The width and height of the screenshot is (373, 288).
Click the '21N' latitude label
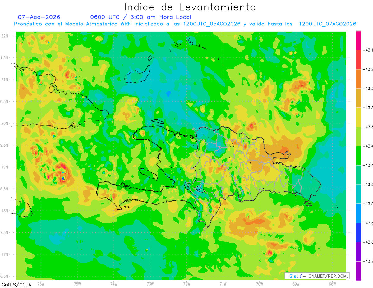point(5,80)
